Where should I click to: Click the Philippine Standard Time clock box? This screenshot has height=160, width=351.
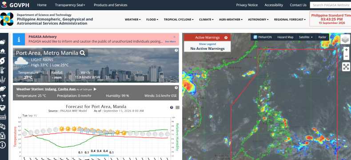point(330,19)
